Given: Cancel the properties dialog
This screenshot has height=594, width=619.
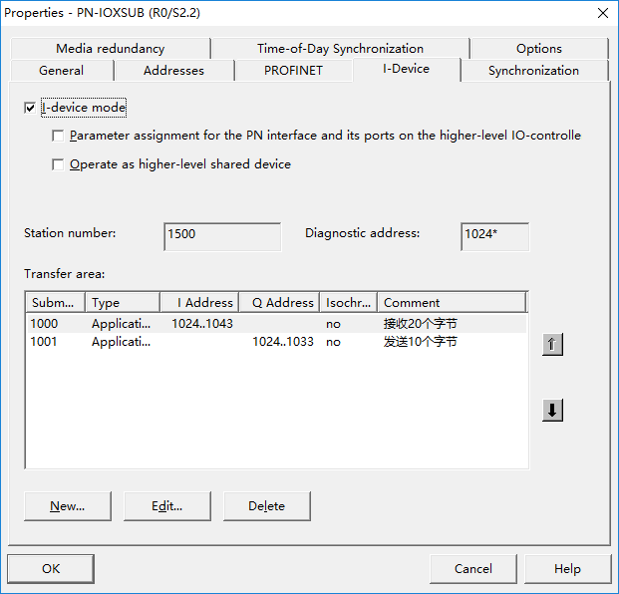Looking at the screenshot, I should click(x=473, y=569).
